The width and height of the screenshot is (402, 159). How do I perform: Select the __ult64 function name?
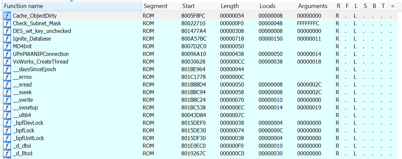[x=22, y=115]
